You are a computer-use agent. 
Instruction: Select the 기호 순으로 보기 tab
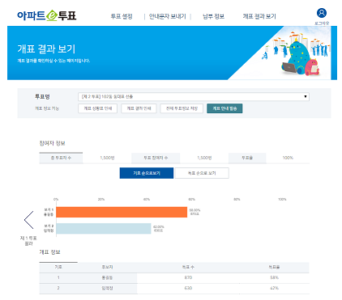(147, 173)
